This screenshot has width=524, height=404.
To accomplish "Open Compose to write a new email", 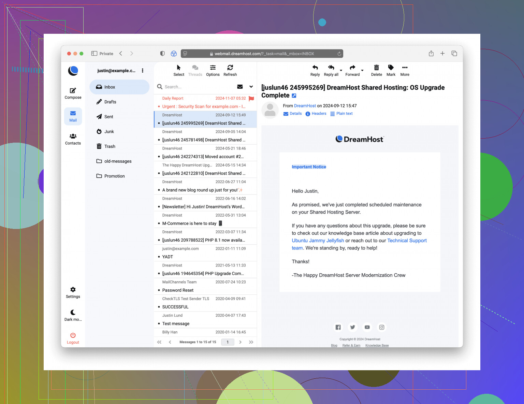I will (73, 93).
